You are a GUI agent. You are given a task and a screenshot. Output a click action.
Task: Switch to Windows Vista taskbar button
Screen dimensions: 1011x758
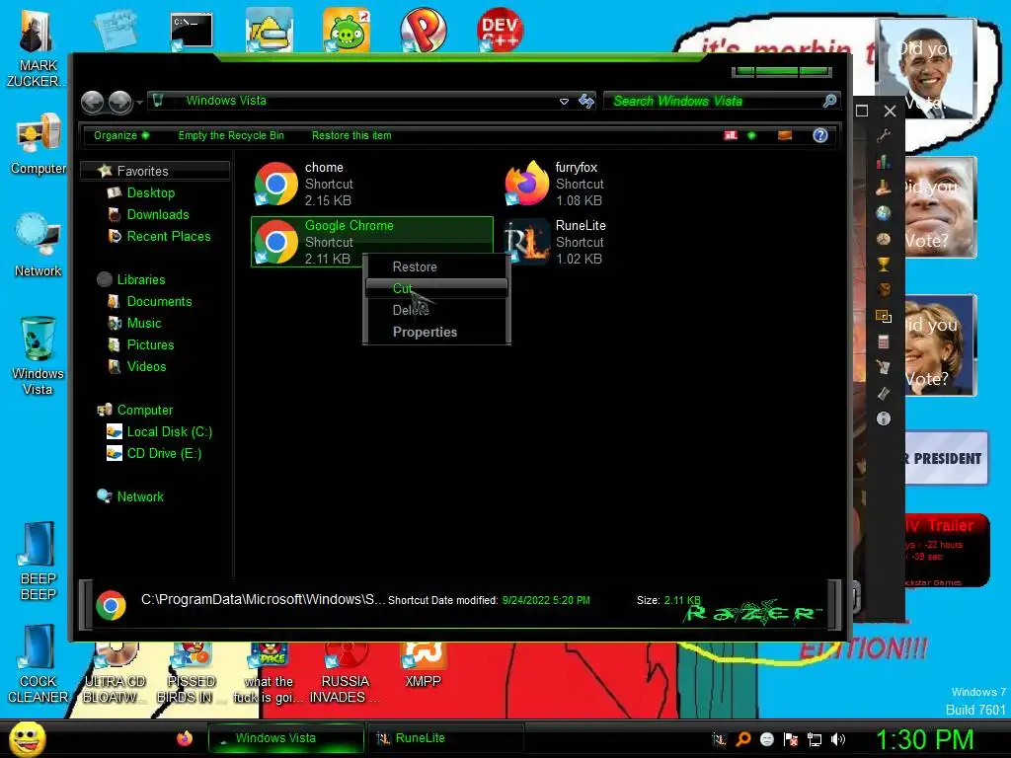click(285, 738)
